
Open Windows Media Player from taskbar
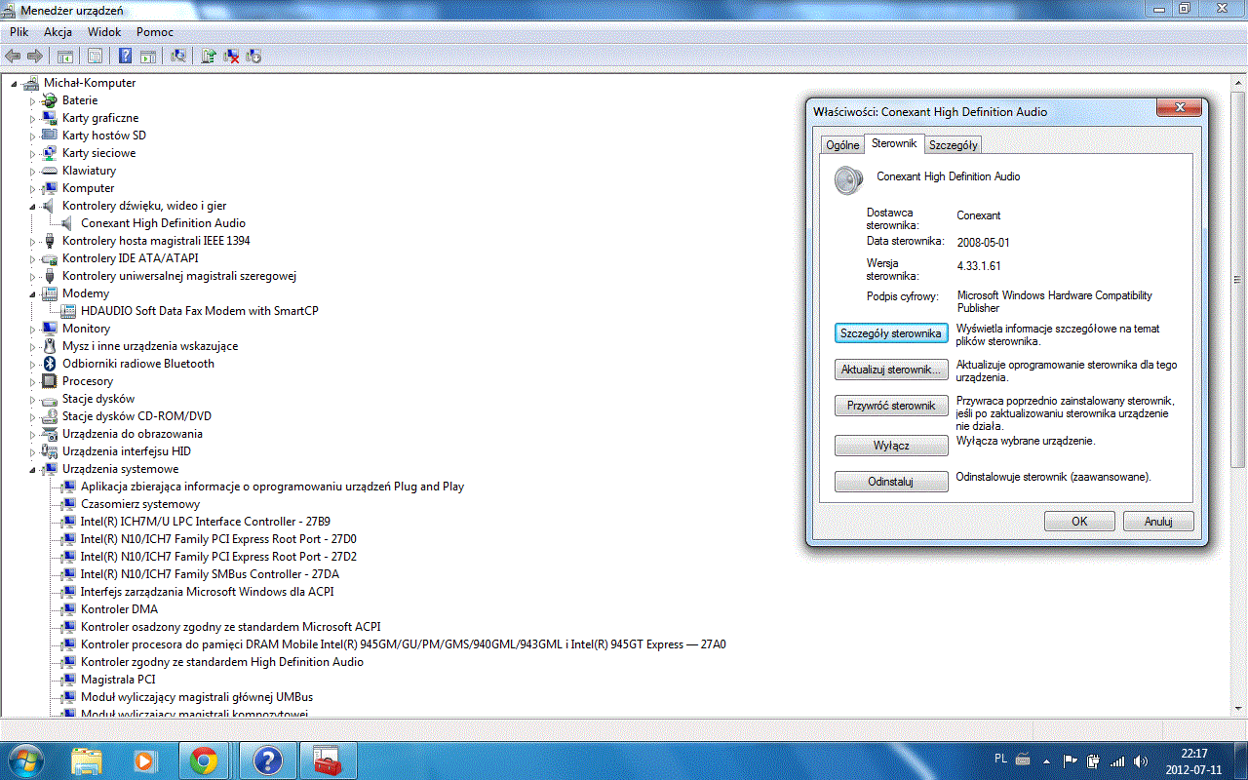(144, 760)
